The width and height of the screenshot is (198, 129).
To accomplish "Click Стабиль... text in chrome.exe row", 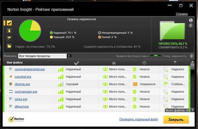I will click(x=178, y=84).
